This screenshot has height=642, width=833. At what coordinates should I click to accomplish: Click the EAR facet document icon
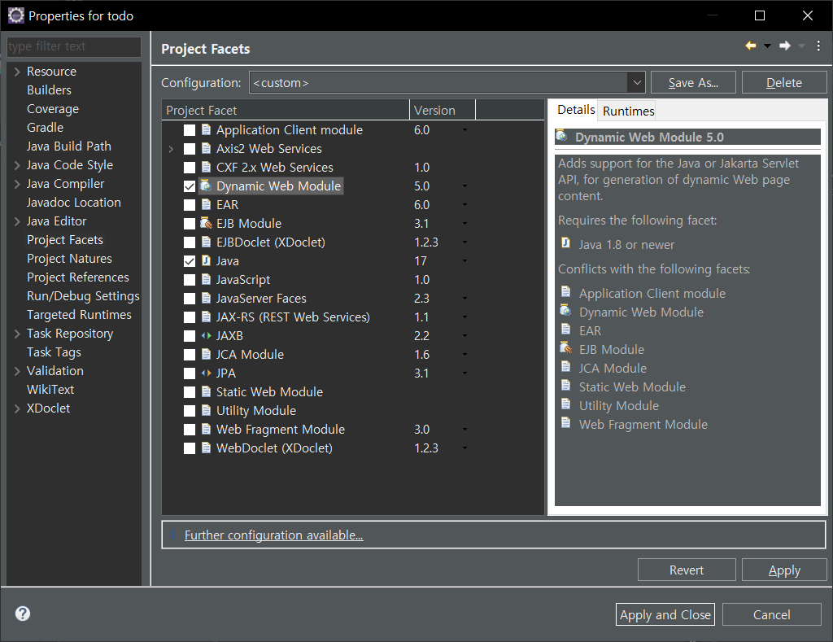(206, 204)
